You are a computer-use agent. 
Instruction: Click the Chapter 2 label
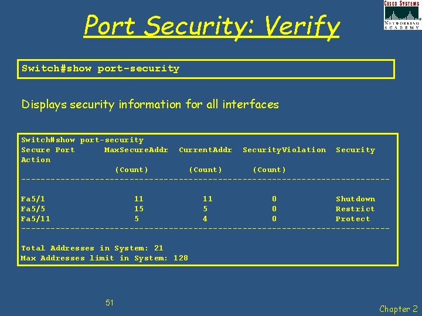[399, 309]
